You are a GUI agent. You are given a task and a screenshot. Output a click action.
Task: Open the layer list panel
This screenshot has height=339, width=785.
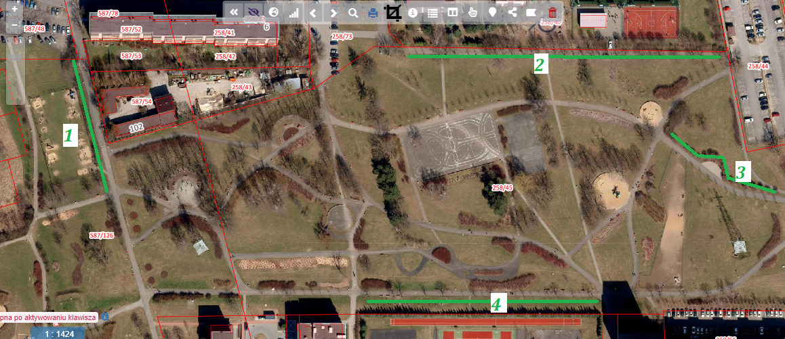point(432,12)
